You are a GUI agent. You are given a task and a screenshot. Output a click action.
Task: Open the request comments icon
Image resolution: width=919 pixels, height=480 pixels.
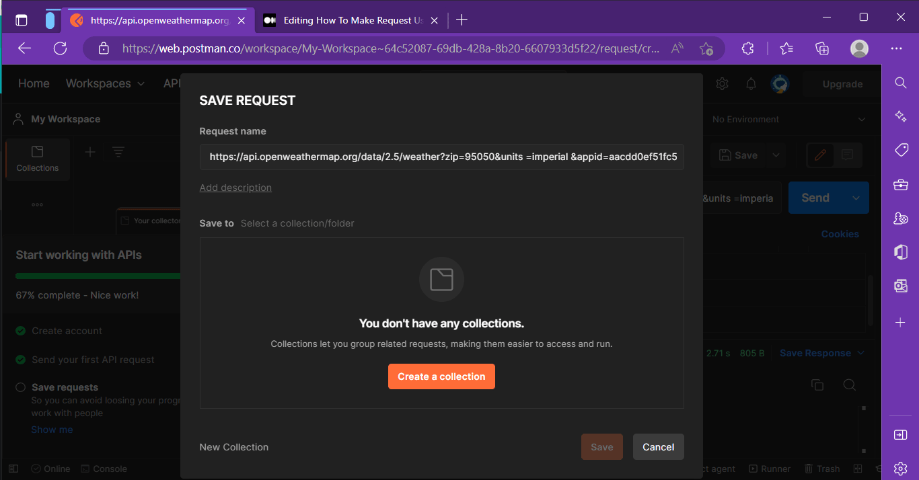point(848,155)
